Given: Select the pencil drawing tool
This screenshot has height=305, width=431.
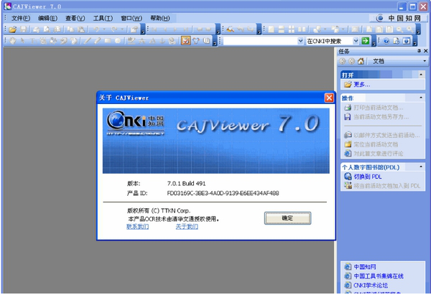Looking at the screenshot, I should coord(97,41).
